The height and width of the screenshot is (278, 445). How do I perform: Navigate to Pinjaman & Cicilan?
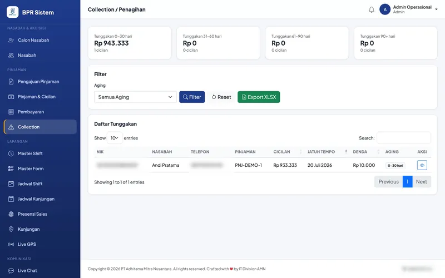click(40, 97)
